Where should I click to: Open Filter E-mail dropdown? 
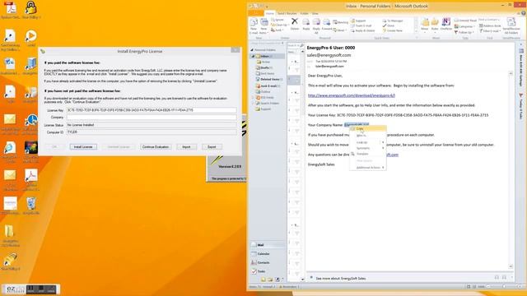coord(490,31)
